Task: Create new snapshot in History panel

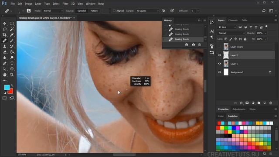Action: coord(193,44)
